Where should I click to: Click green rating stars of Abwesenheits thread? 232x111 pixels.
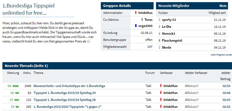[15, 86]
